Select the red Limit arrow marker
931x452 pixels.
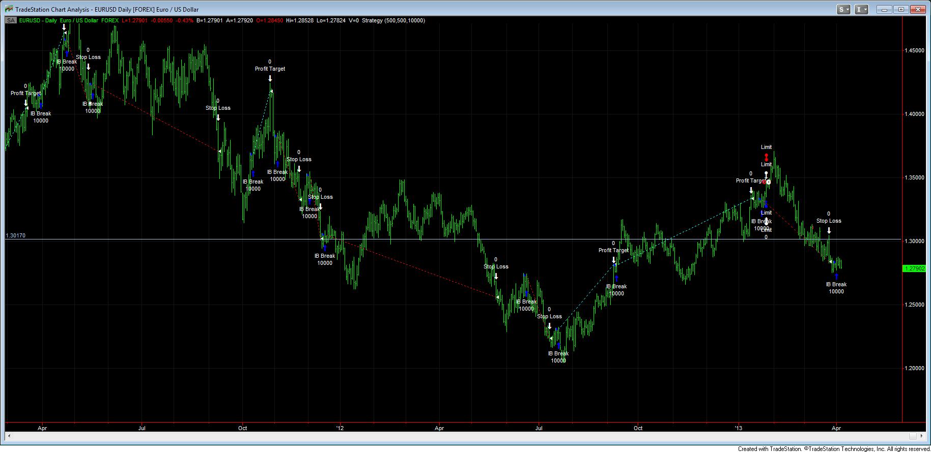[x=767, y=157]
